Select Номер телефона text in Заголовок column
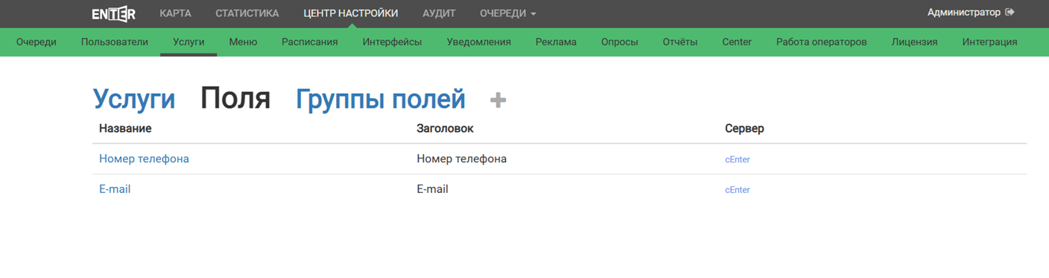 (462, 159)
